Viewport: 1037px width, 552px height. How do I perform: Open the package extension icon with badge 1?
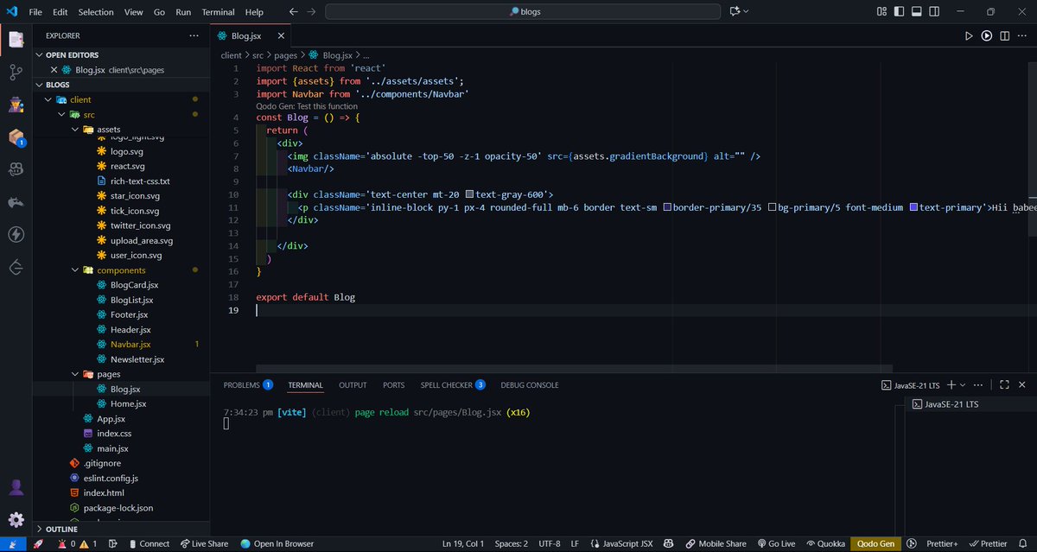(x=16, y=137)
